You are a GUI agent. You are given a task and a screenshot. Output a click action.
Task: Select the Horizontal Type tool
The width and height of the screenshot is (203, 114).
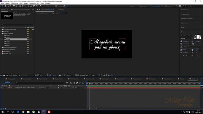pyautogui.click(x=25, y=6)
